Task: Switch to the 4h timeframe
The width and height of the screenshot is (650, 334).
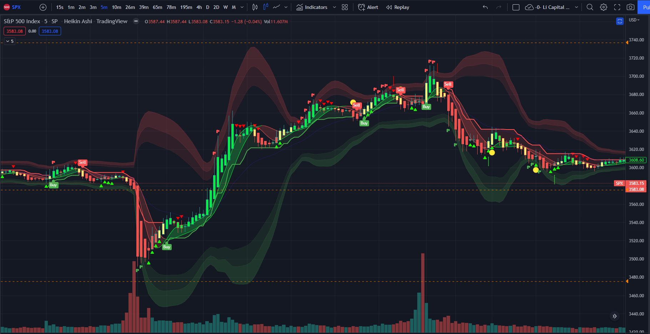Action: [x=199, y=7]
